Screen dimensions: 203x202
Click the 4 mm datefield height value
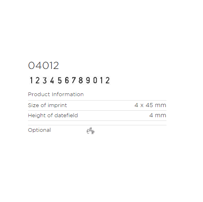point(158,115)
